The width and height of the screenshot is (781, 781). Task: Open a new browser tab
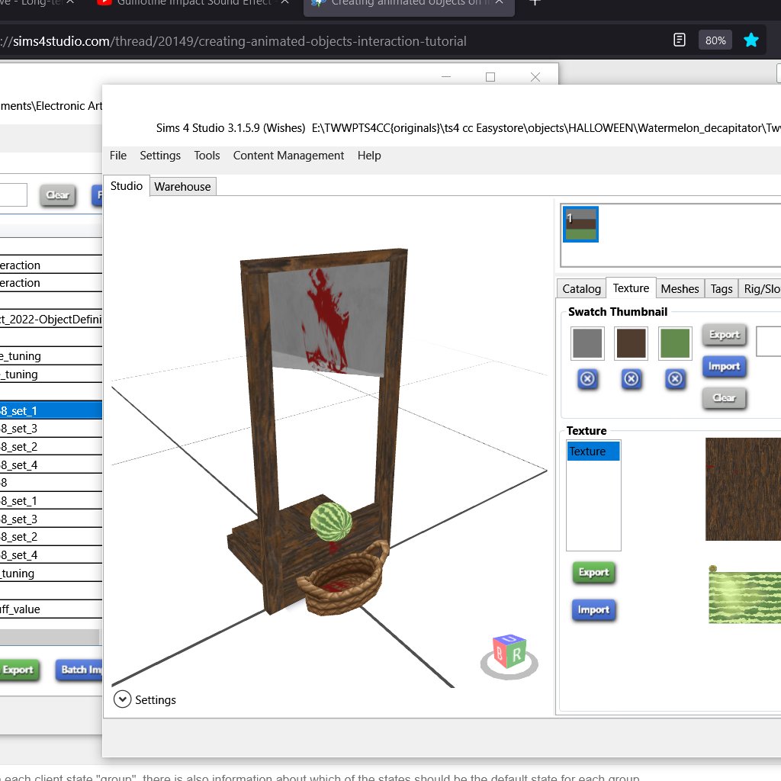coord(535,2)
